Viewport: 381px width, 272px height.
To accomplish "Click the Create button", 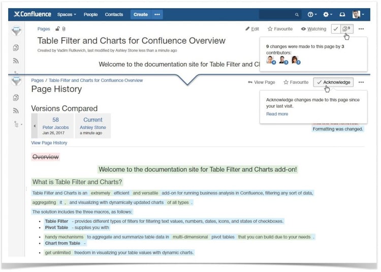I will 140,15.
